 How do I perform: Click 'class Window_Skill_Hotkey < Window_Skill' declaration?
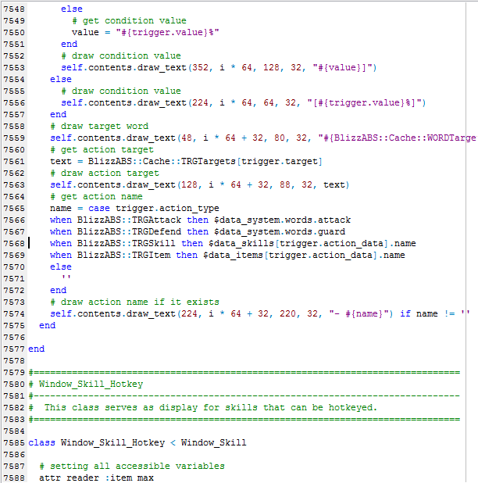(x=137, y=442)
